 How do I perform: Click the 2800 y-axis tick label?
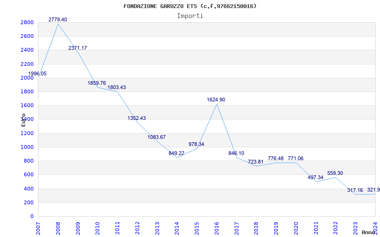[x=28, y=22]
